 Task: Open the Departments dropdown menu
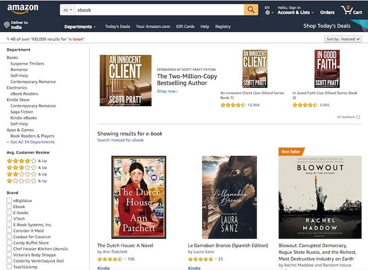click(x=80, y=27)
